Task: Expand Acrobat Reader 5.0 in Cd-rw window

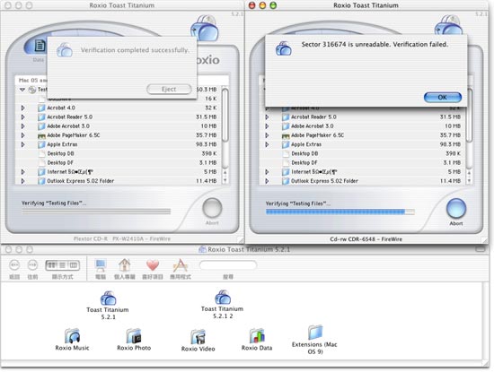Action: 267,117
